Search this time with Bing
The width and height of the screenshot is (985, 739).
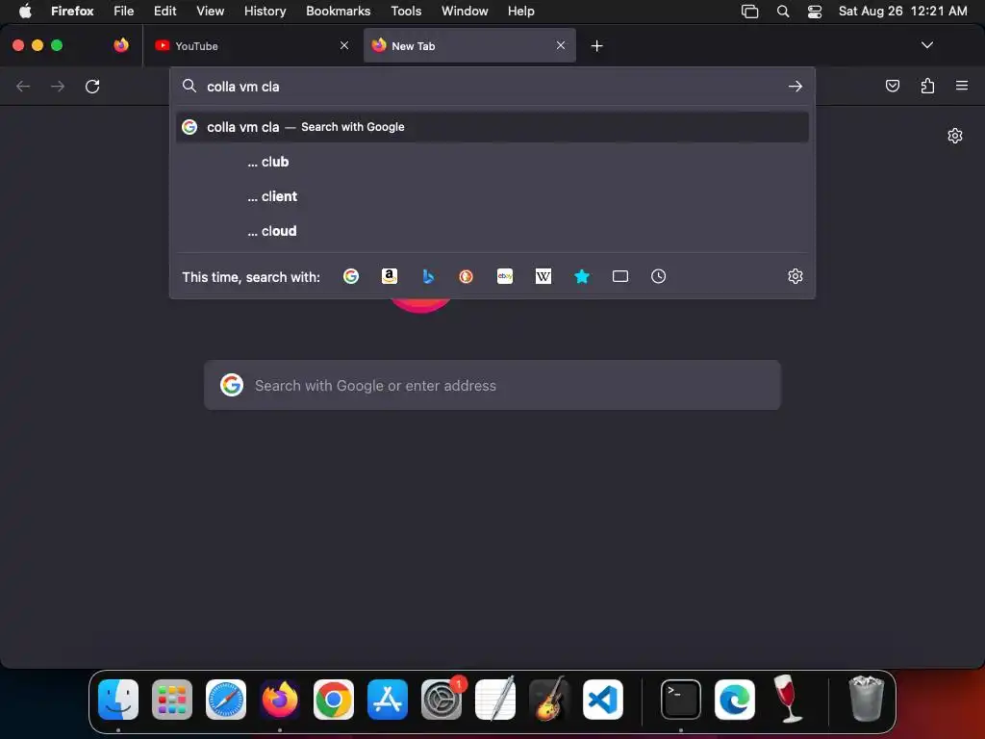pos(428,276)
